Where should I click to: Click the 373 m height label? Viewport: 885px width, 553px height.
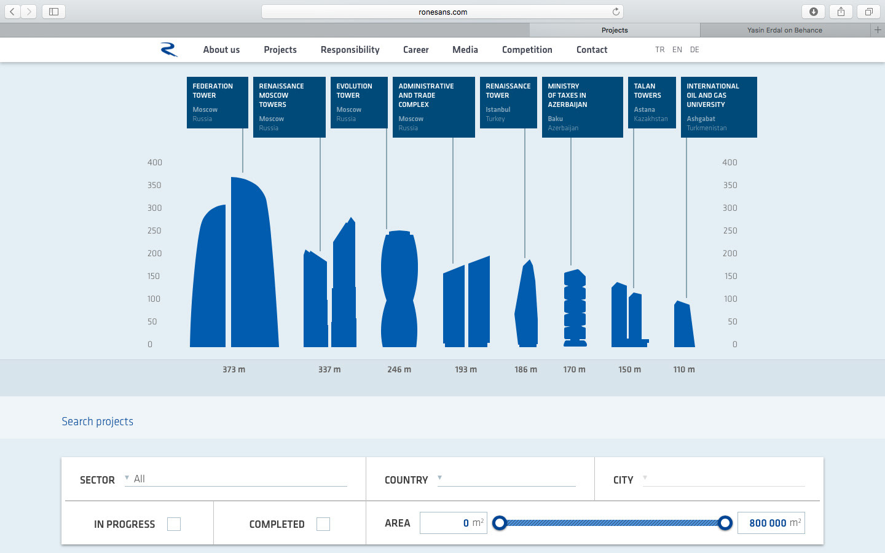[x=234, y=370]
